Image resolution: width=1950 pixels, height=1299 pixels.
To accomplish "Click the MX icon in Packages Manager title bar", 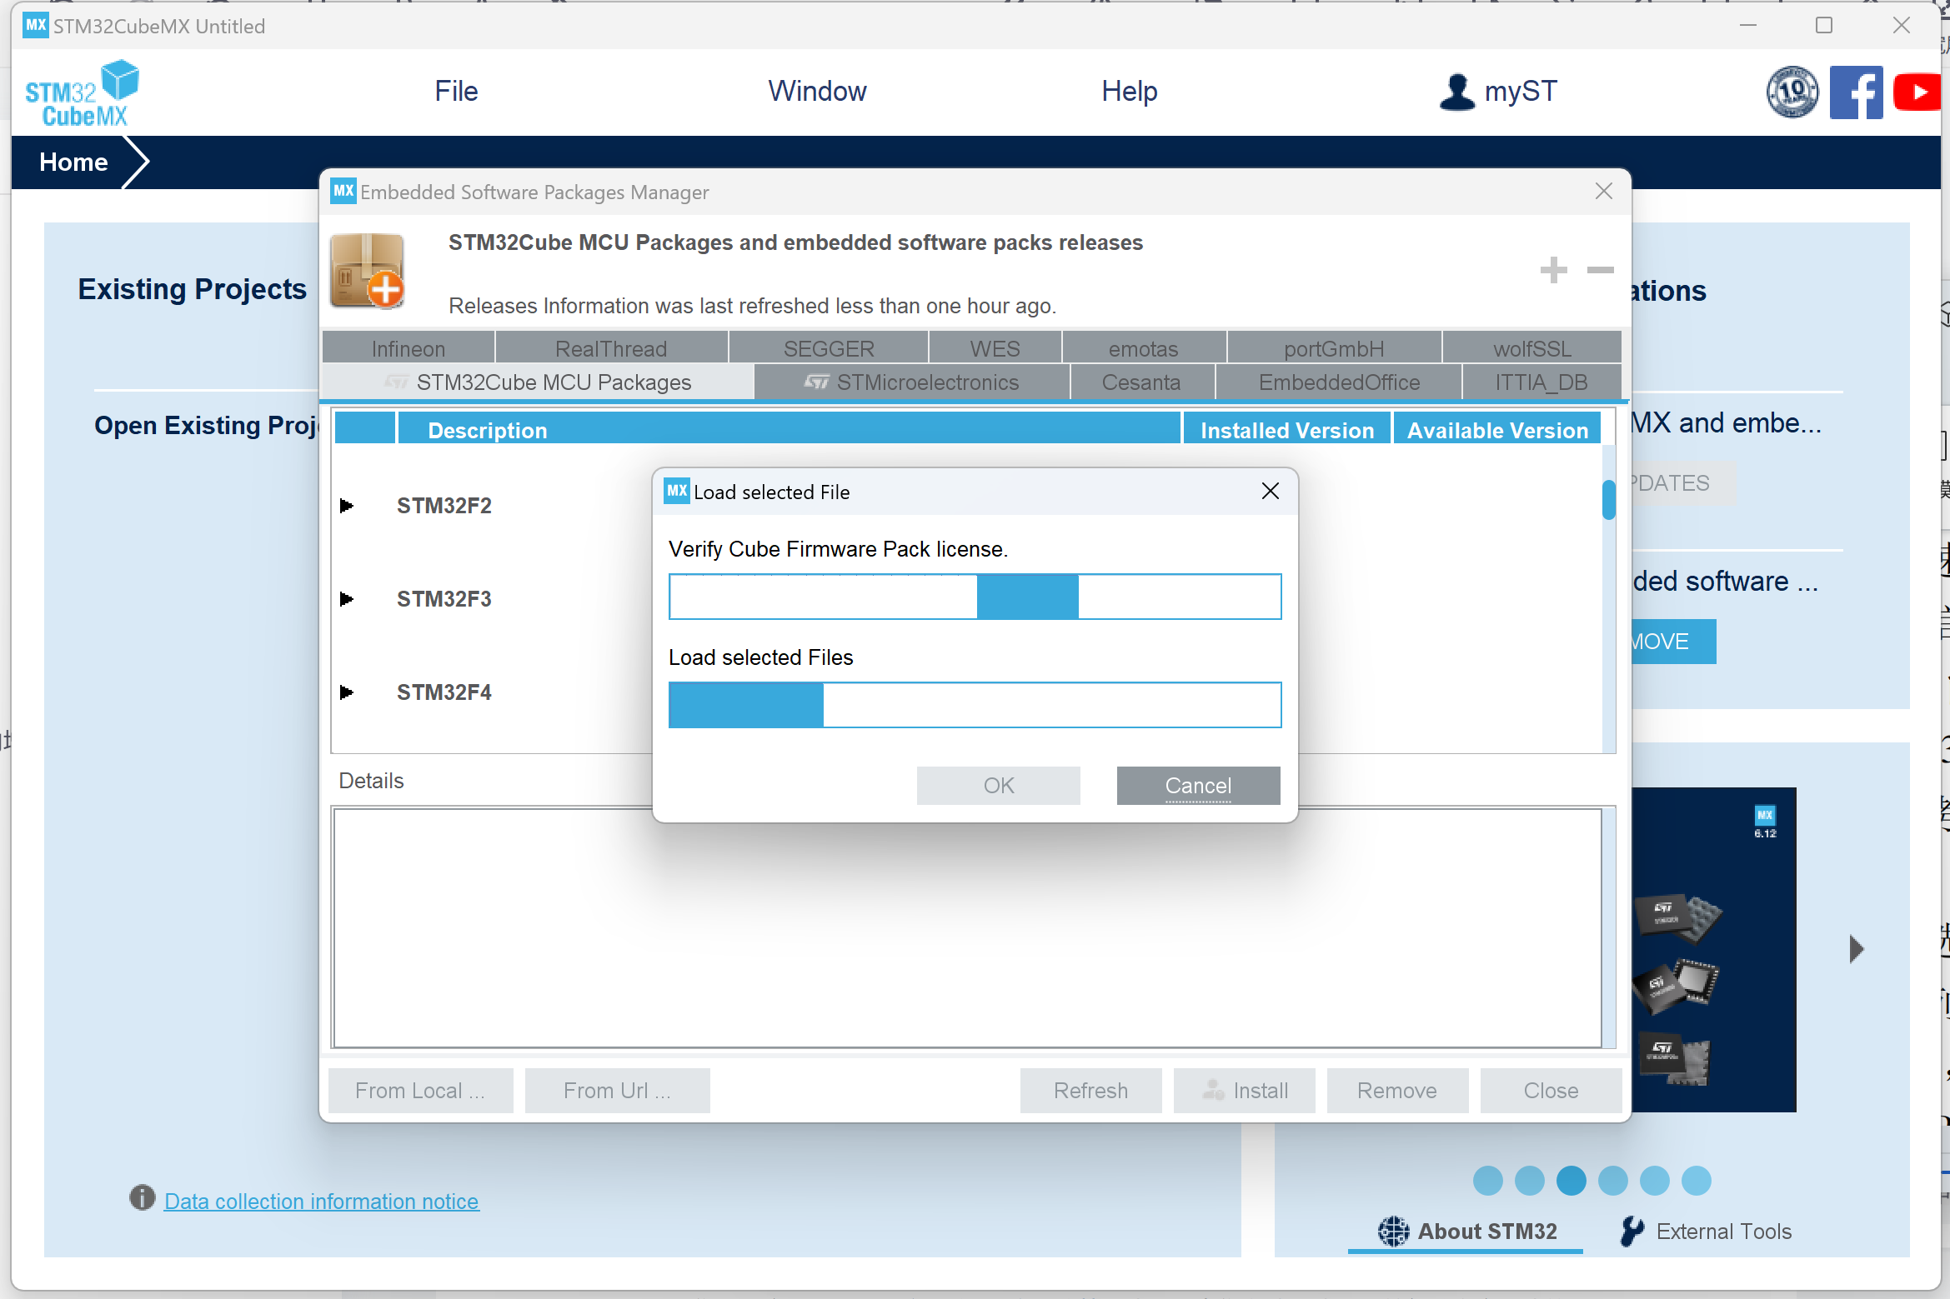I will point(343,191).
